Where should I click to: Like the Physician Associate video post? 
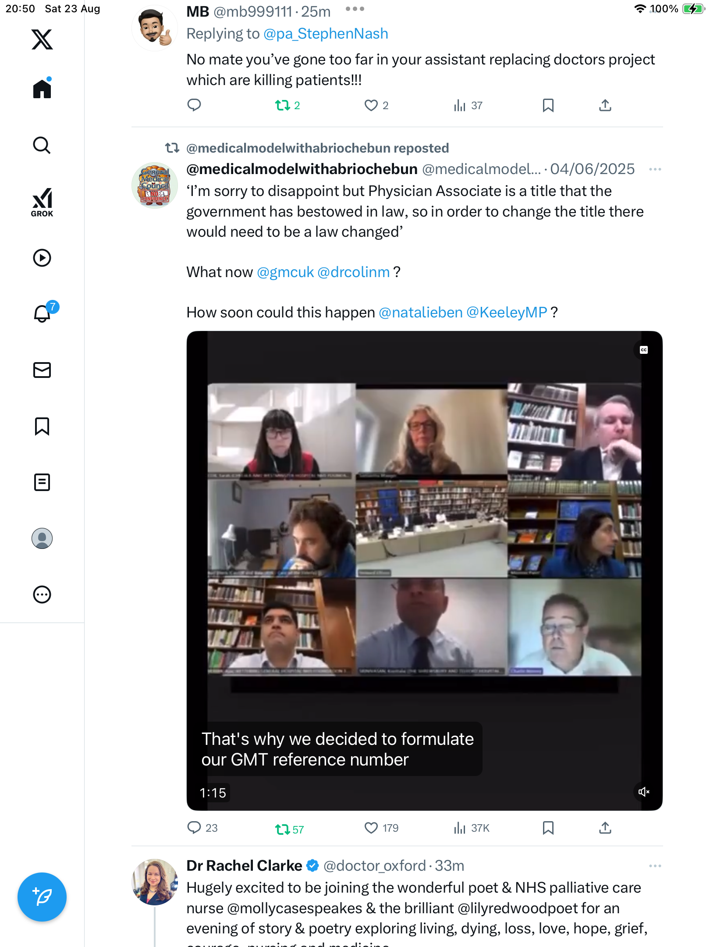(x=371, y=828)
